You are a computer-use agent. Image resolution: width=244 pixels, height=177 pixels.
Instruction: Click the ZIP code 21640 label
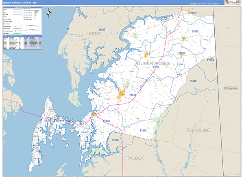pyautogui.click(x=193, y=81)
